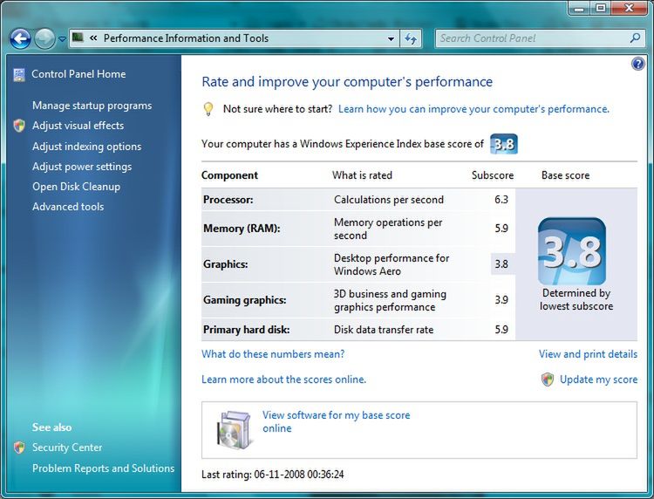Click Update my score
The width and height of the screenshot is (654, 499).
[598, 379]
